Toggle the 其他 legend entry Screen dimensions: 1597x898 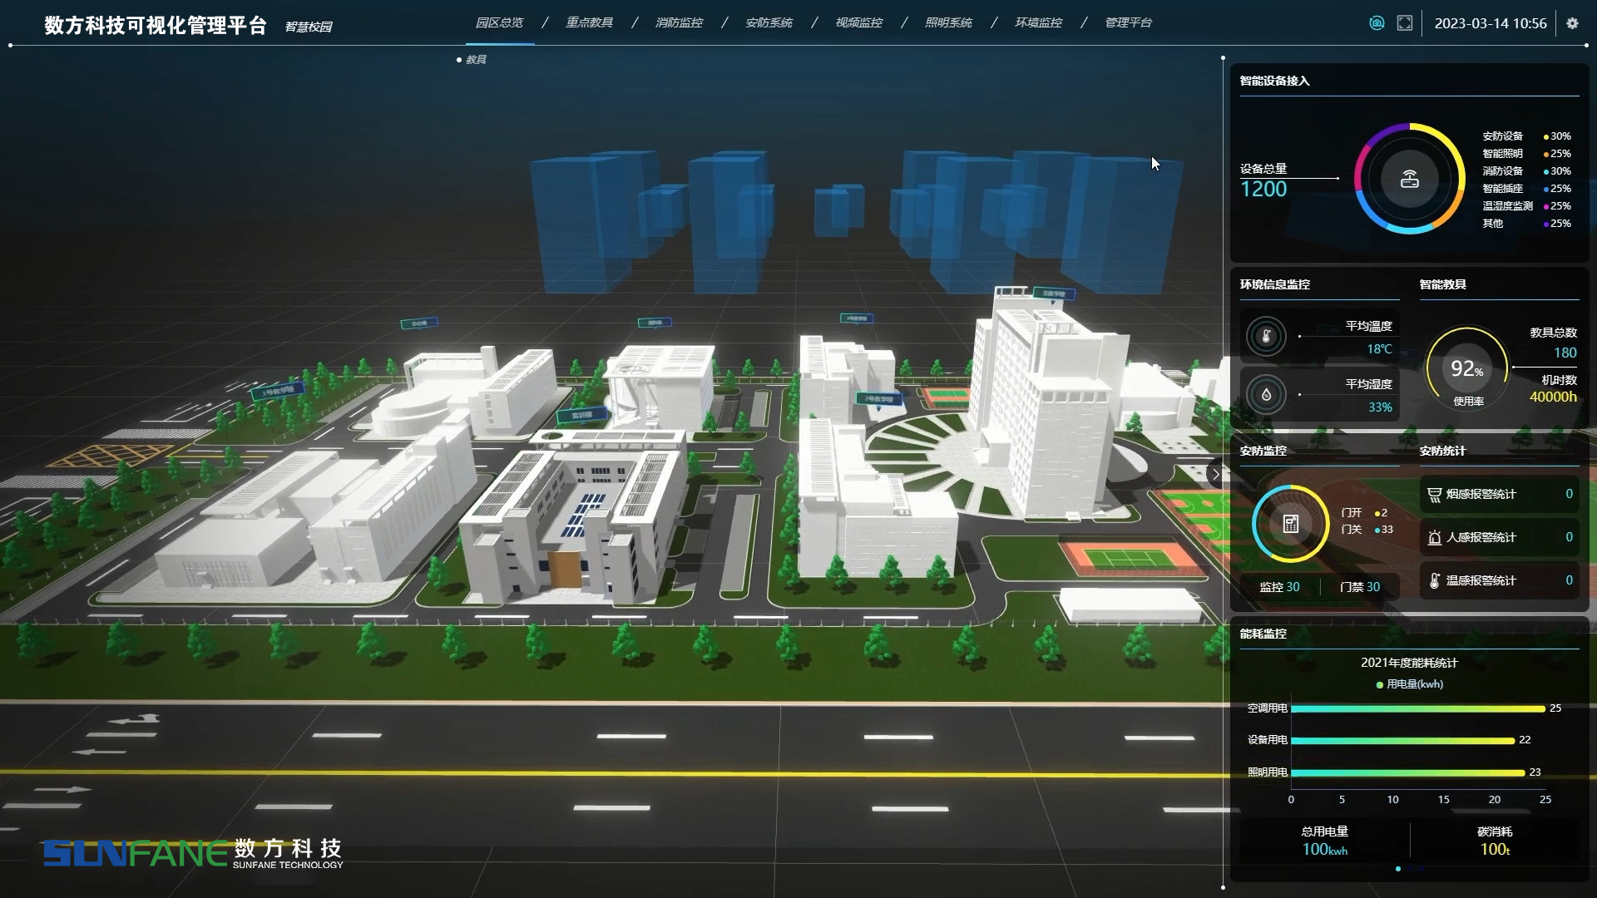[1526, 224]
